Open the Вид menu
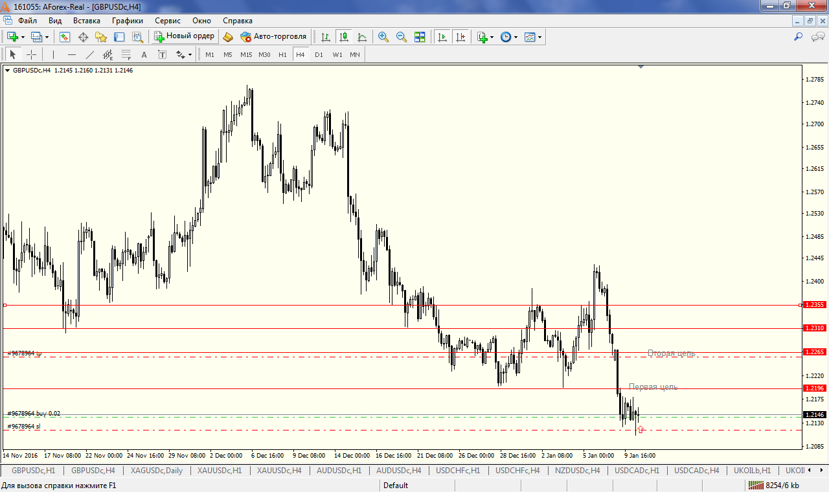The height and width of the screenshot is (492, 829). point(55,21)
